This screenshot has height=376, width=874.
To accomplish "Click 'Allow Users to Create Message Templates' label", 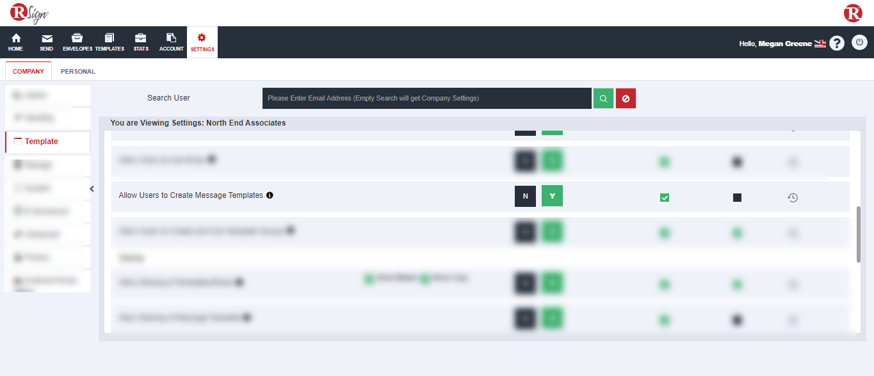I will coord(191,195).
